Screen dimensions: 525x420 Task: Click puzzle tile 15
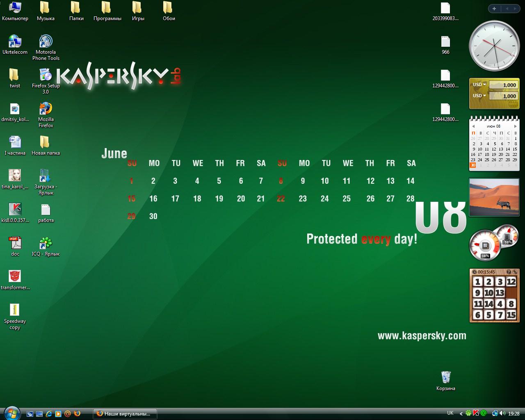[511, 315]
